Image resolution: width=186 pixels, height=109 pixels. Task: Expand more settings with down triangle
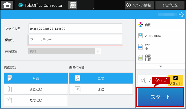tap(161, 66)
